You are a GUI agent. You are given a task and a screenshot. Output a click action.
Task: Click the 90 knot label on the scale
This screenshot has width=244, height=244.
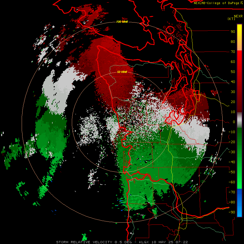[233, 32]
